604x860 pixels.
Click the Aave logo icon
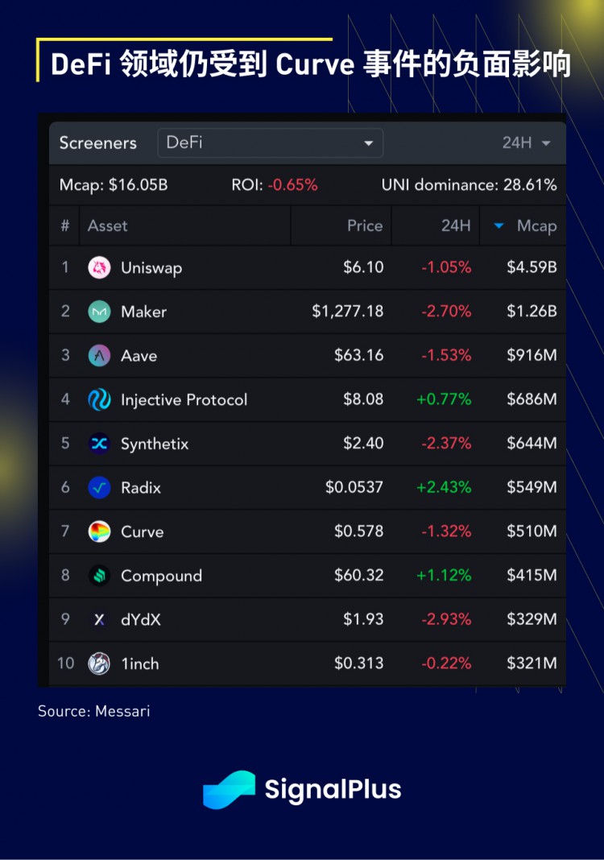(x=99, y=356)
